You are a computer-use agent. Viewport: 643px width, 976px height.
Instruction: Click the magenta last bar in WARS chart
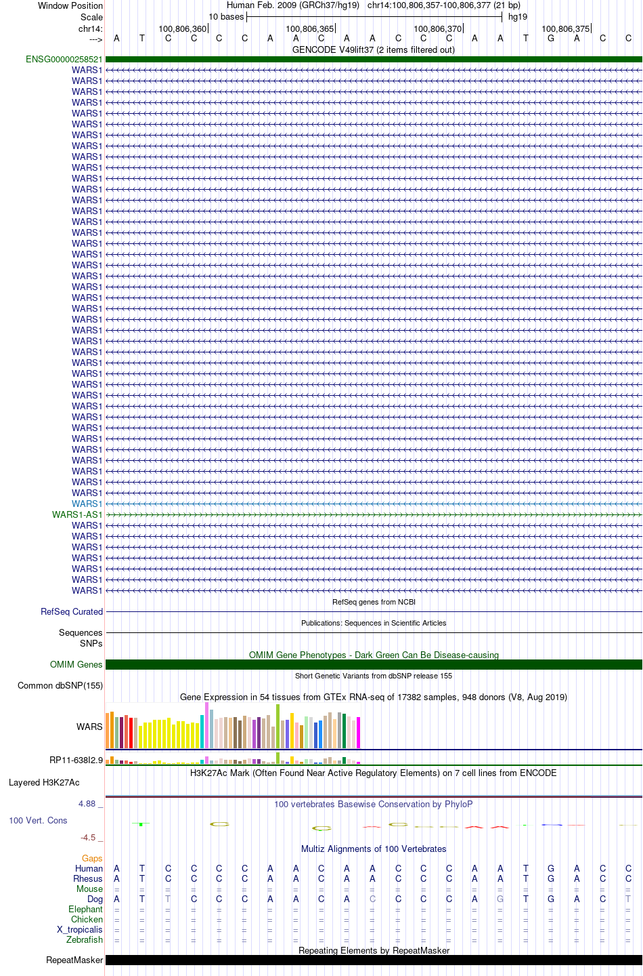point(359,733)
